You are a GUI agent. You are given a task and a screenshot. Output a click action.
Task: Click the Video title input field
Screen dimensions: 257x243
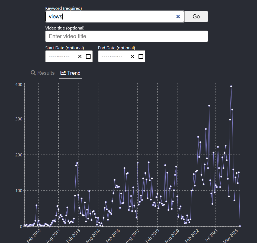(127, 36)
